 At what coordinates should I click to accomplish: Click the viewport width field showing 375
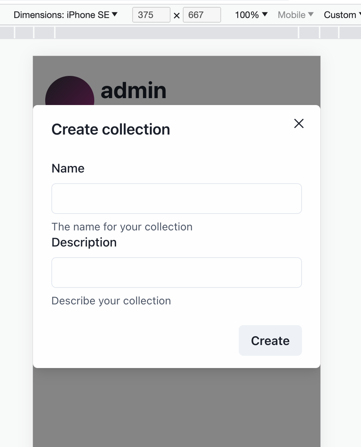[x=151, y=15]
